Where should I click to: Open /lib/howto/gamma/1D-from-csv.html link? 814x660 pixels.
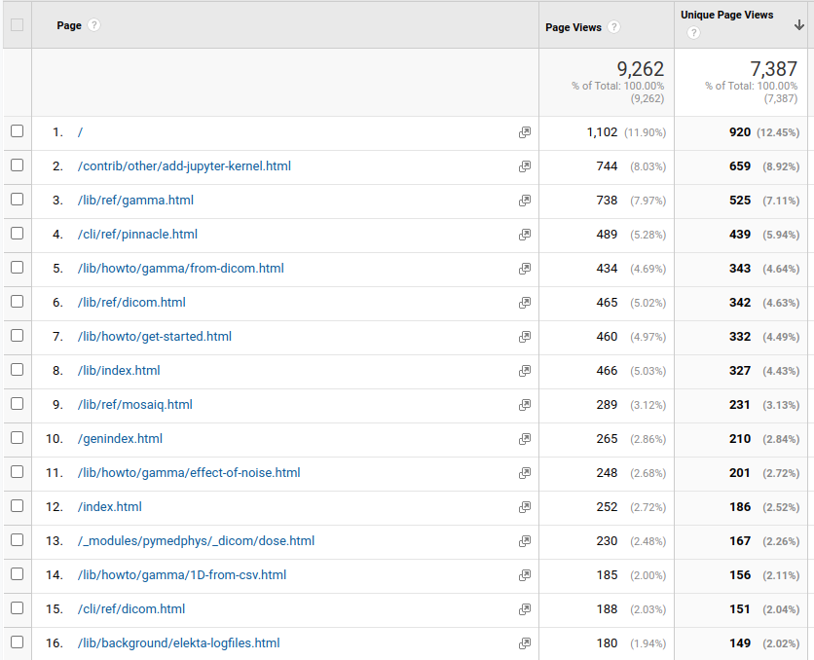[182, 575]
